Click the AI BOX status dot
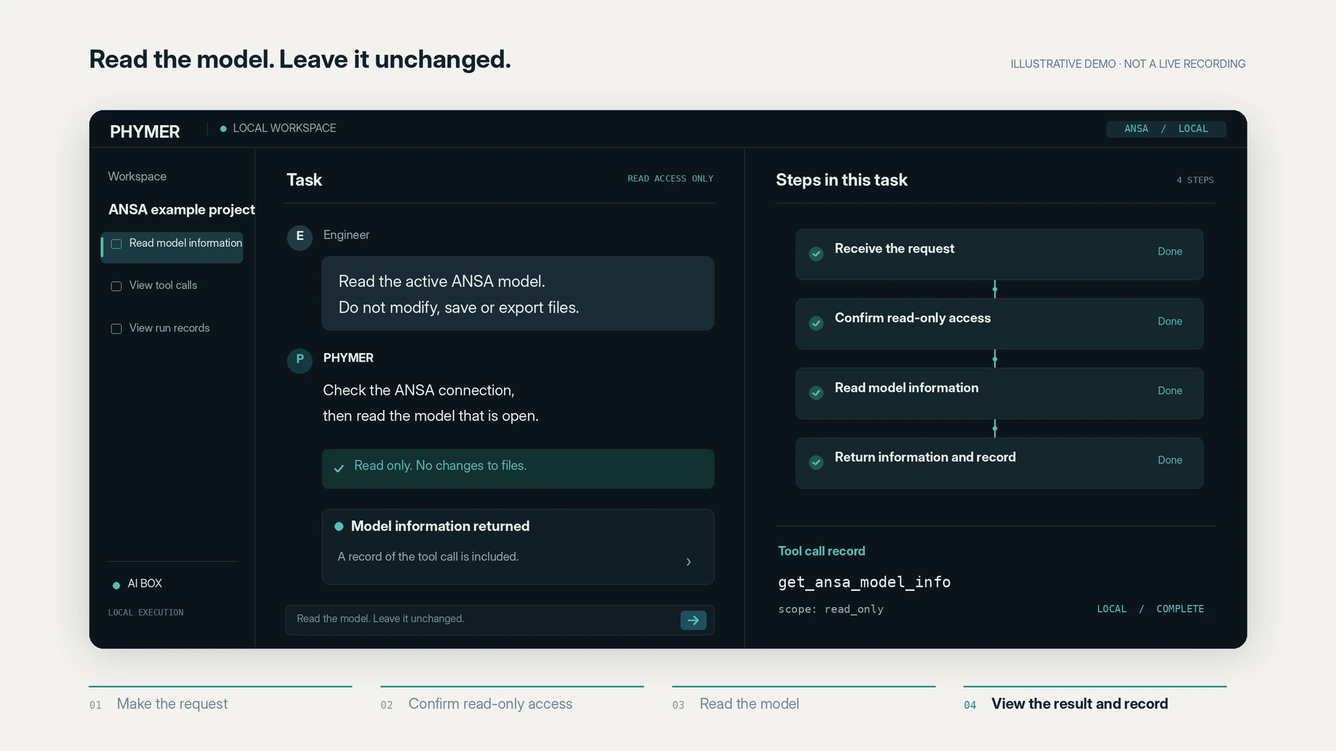 pyautogui.click(x=116, y=586)
